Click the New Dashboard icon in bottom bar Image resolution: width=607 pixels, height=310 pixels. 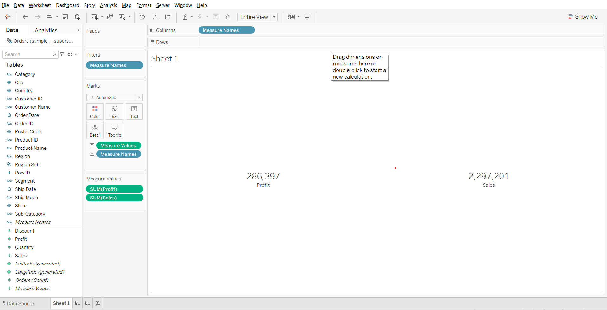(x=88, y=303)
